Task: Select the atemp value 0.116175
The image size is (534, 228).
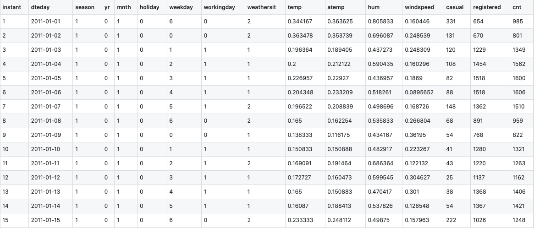Action: [x=339, y=135]
